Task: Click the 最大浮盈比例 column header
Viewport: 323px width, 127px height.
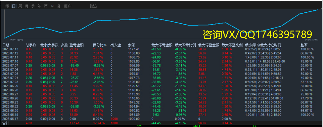Action: [232, 45]
